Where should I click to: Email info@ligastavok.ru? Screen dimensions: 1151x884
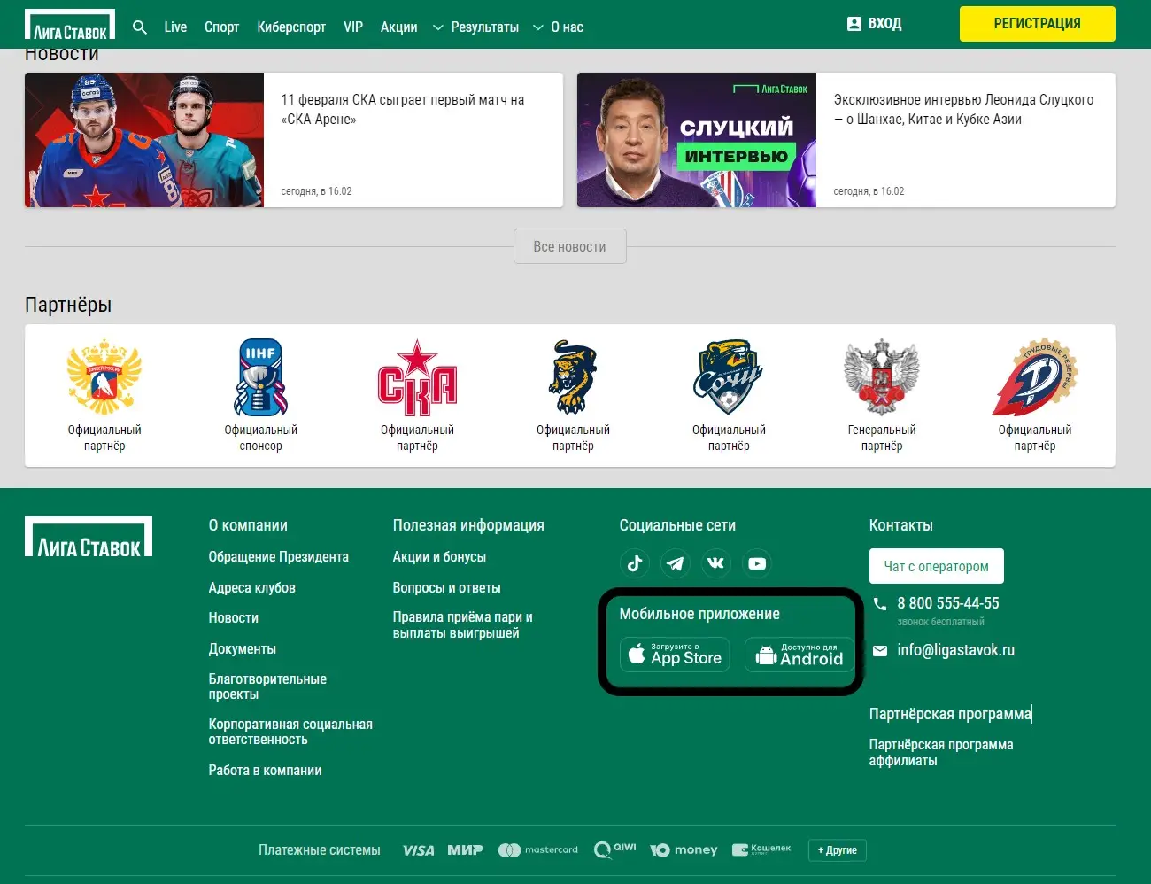(956, 650)
